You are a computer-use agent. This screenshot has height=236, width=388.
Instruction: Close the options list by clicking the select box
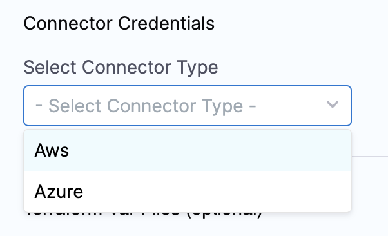188,106
